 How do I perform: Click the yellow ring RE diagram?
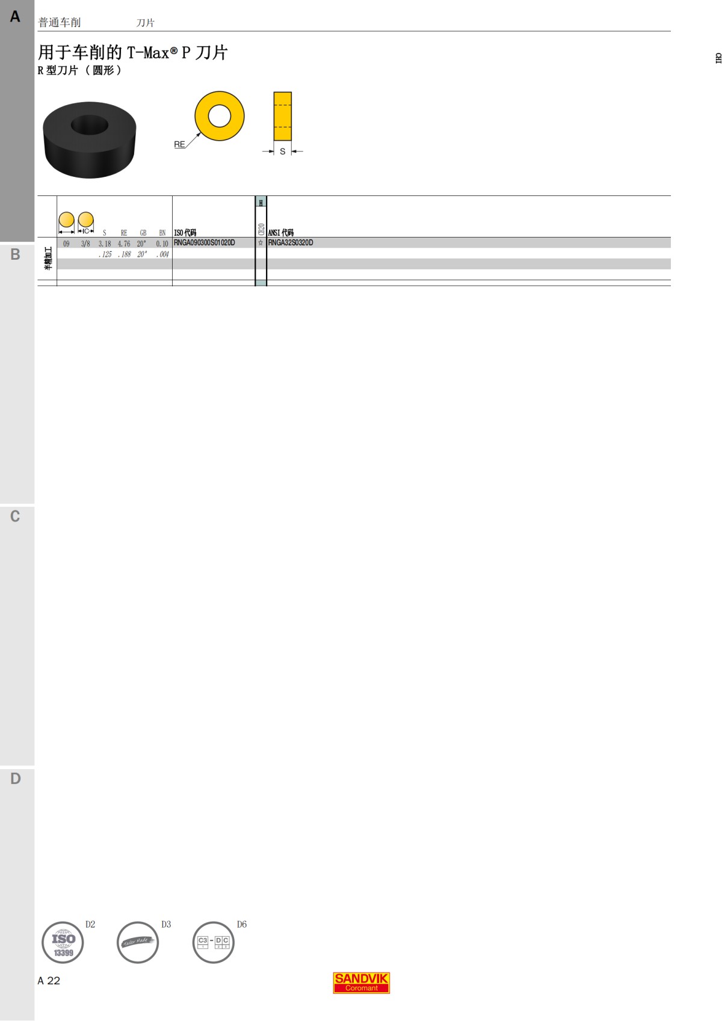219,116
